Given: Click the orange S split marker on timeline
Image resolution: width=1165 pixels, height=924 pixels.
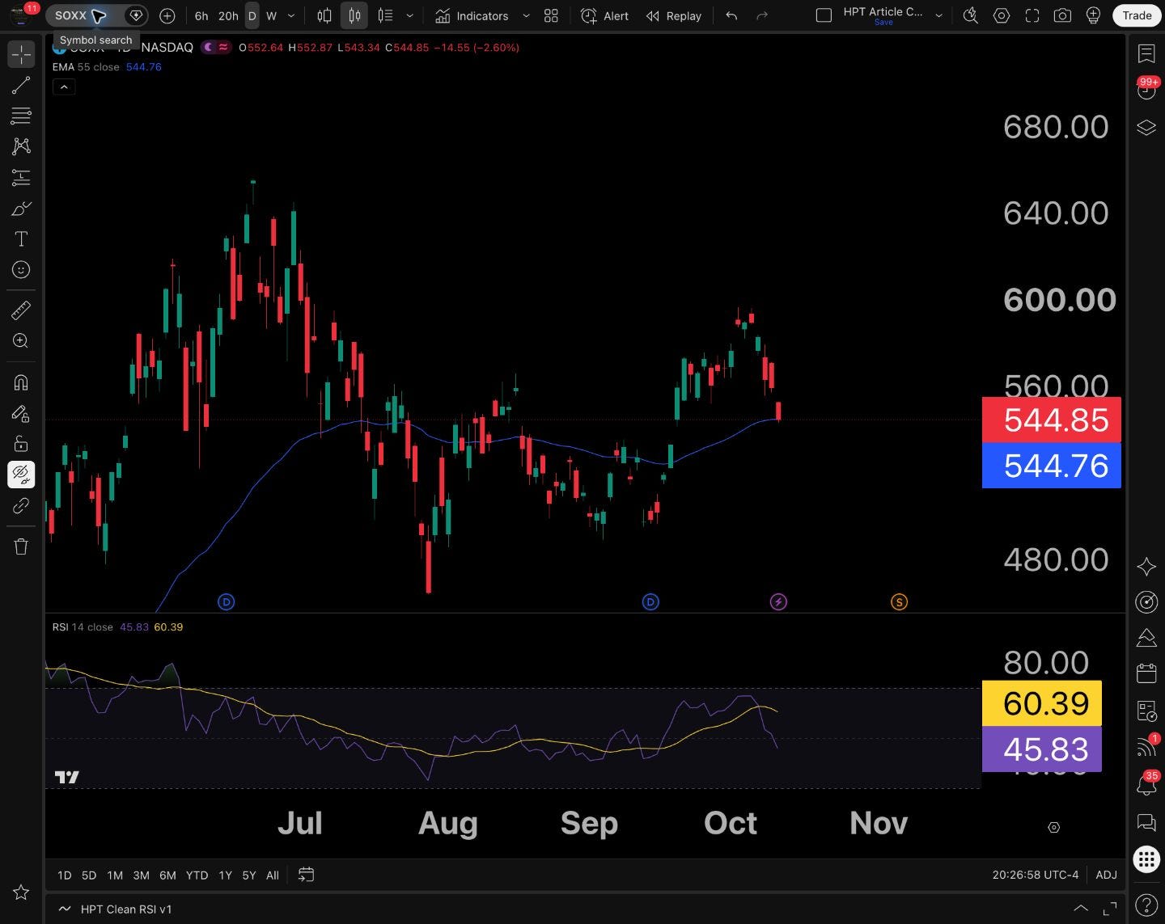Looking at the screenshot, I should point(899,601).
